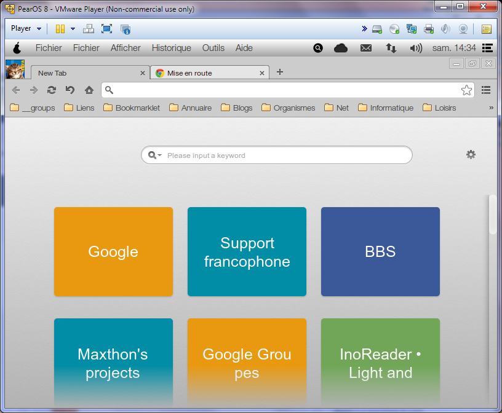Go forward to the next page

(x=34, y=90)
